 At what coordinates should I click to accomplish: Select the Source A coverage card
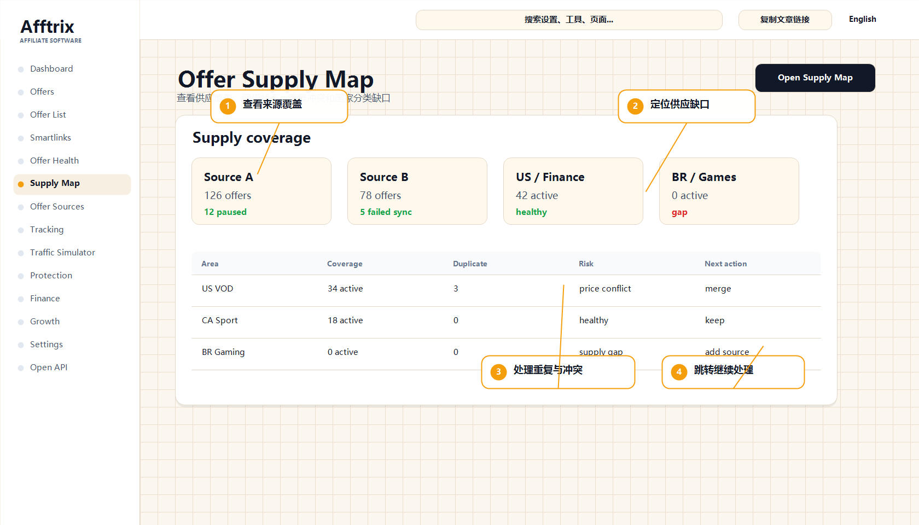(261, 191)
